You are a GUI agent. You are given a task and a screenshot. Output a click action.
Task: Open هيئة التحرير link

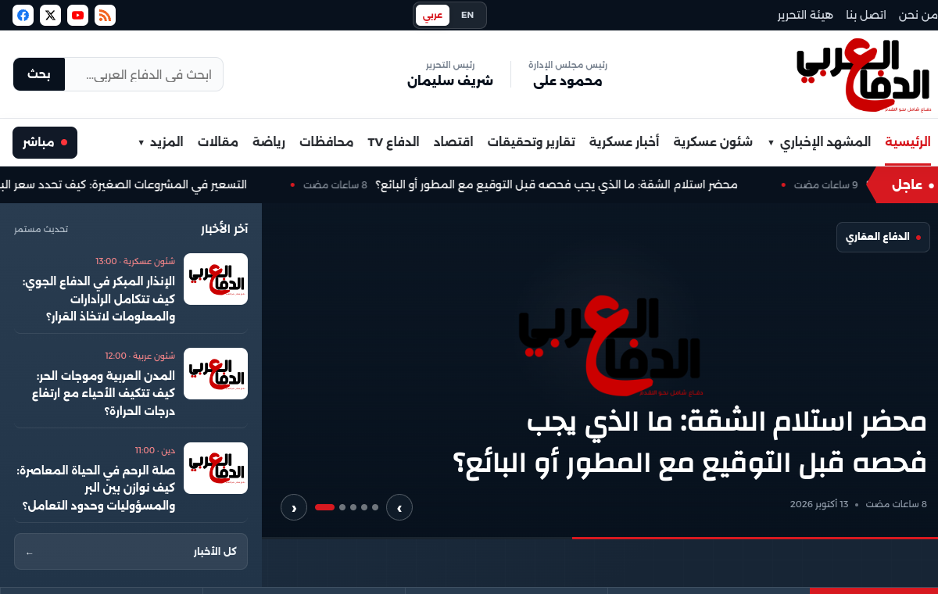coord(805,15)
